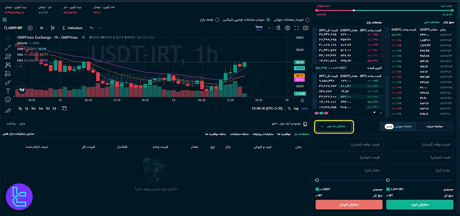This screenshot has width=460, height=216.
Task: Take a chart snapshot with the camera icon
Action: [x=306, y=28]
